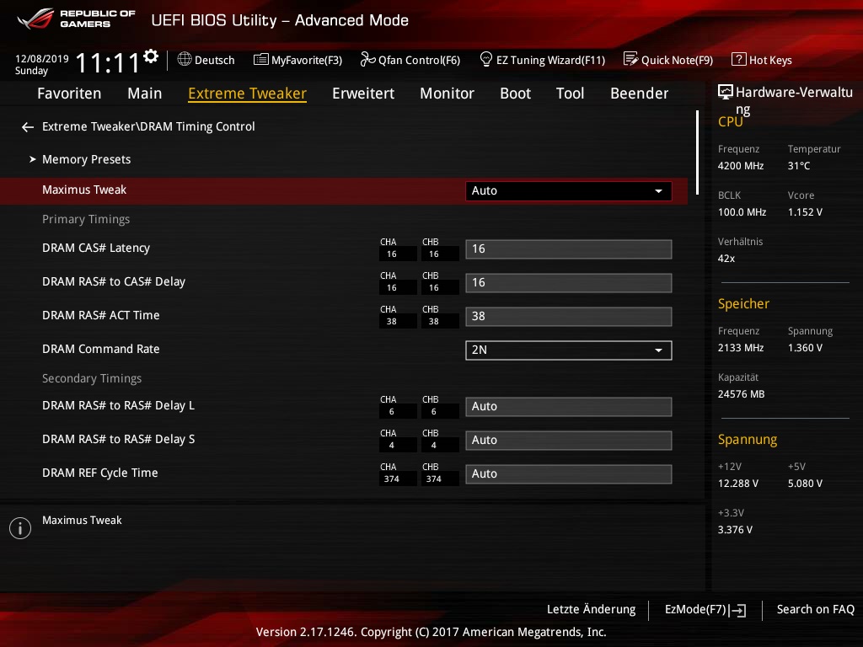Click the DRAM REF Cycle Time field
Screen dimensions: 863x647
coord(569,473)
